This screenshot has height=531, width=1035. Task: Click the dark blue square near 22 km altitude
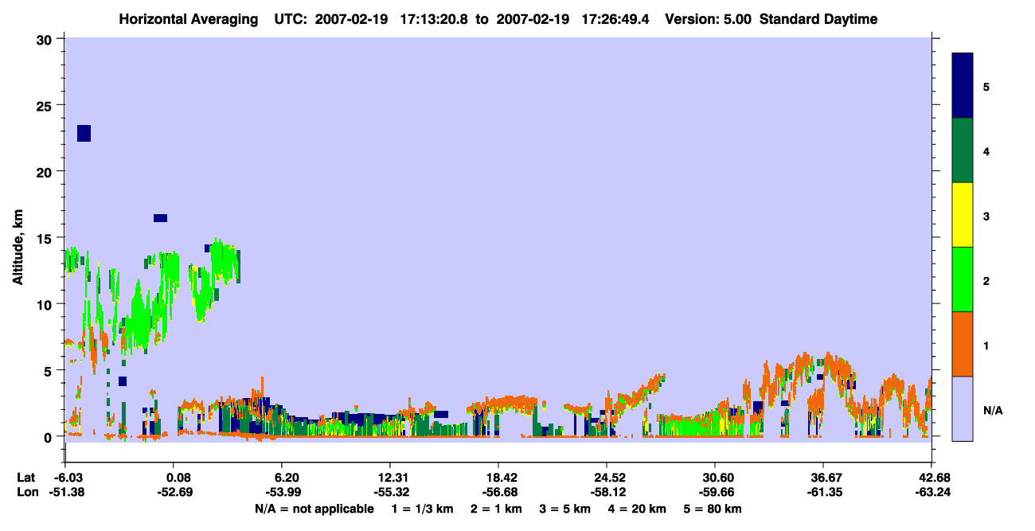click(84, 133)
